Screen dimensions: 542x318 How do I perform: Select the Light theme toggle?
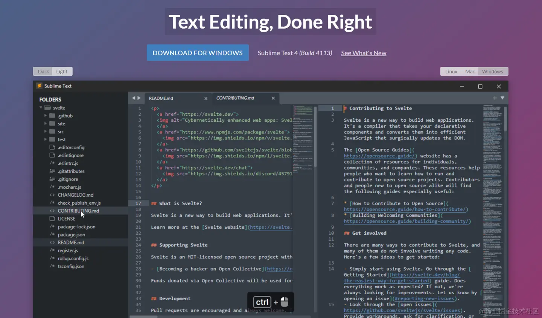62,72
